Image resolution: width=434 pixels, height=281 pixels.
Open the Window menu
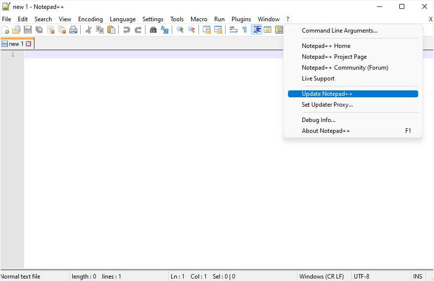269,19
